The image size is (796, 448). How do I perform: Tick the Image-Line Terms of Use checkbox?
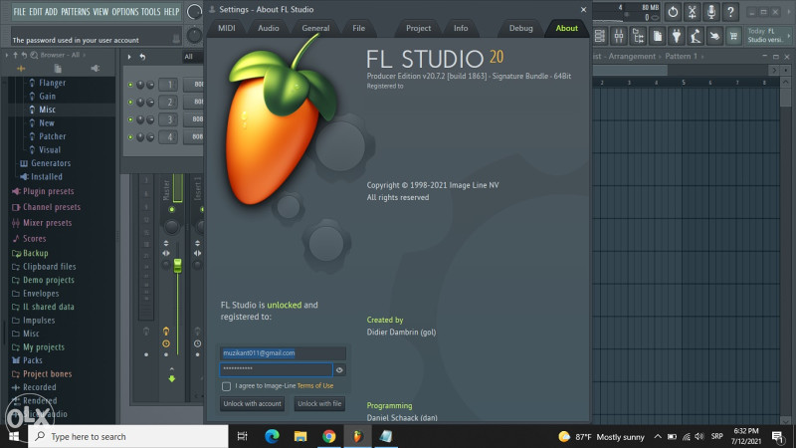coord(227,386)
